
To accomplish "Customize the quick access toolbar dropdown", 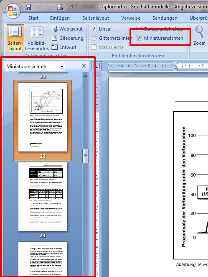I will [72, 7].
